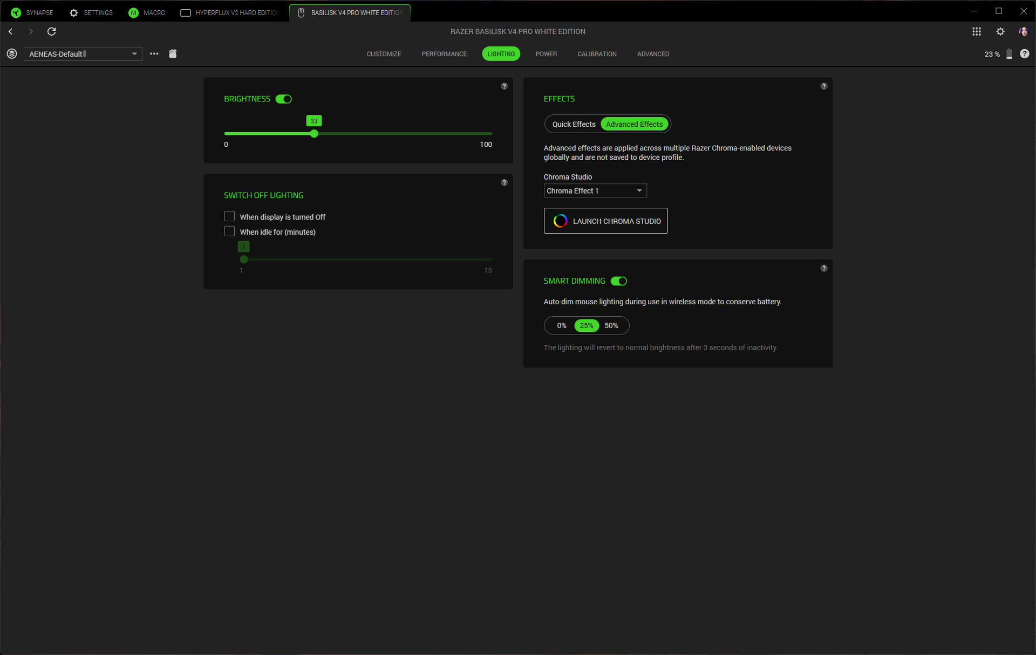This screenshot has height=655, width=1036.
Task: Click the Basilisk V4 Pro White Edition tab
Action: 350,12
